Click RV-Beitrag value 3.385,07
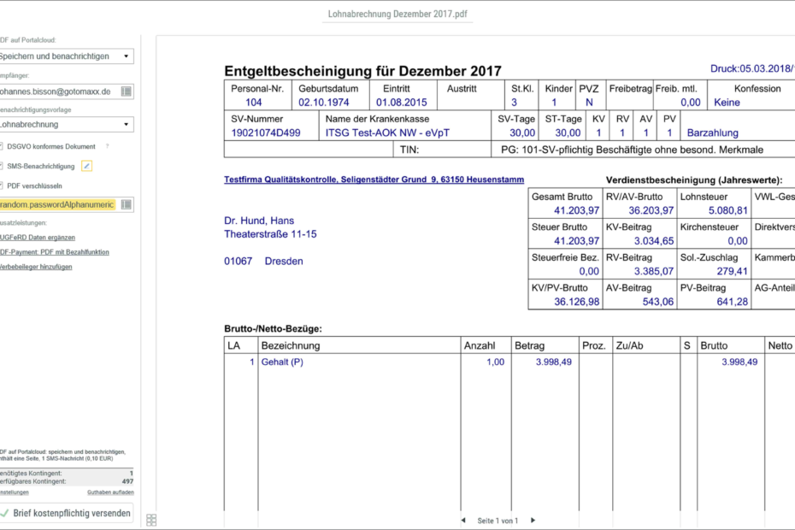795x530 pixels. pos(654,271)
